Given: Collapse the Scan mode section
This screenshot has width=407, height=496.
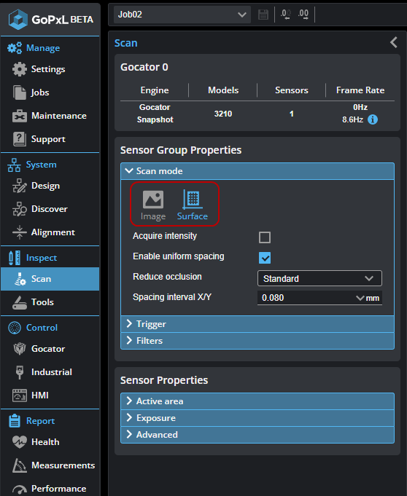Looking at the screenshot, I should click(257, 171).
